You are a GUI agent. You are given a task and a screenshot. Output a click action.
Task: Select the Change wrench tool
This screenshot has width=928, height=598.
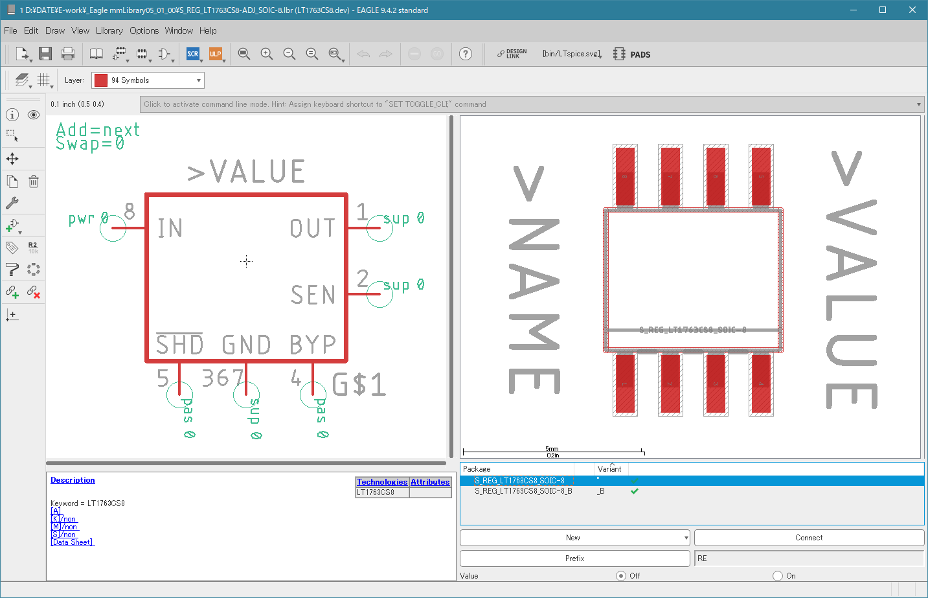12,203
